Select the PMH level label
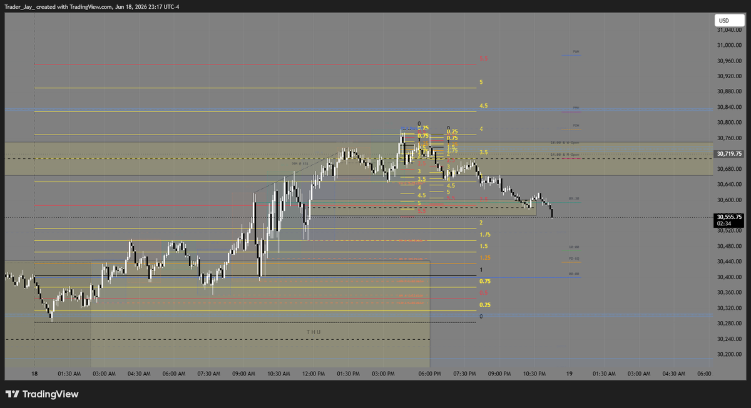This screenshot has width=751, height=408. pyautogui.click(x=576, y=108)
